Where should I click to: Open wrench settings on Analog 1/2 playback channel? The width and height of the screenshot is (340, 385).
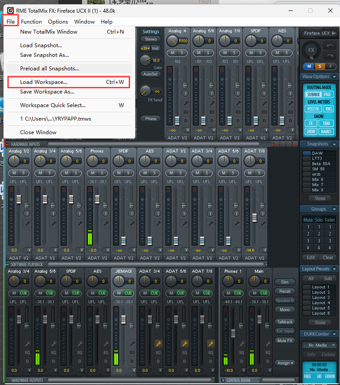click(27, 223)
